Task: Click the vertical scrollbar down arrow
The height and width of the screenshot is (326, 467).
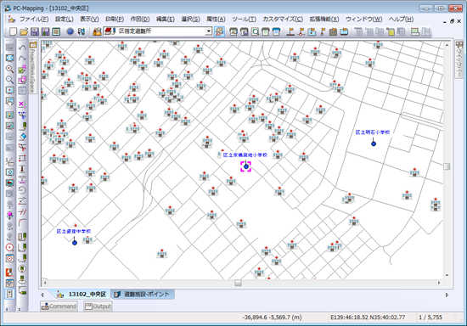Action: (447, 275)
